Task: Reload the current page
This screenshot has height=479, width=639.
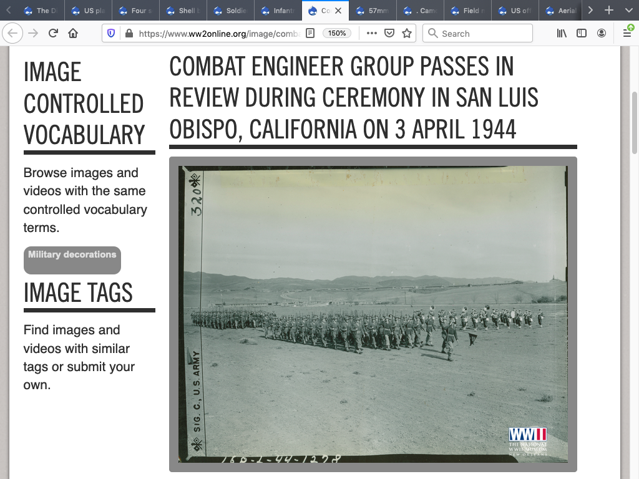Action: (x=53, y=34)
